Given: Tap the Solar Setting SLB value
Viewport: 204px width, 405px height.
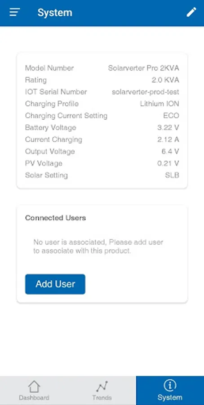Looking at the screenshot, I should point(172,175).
